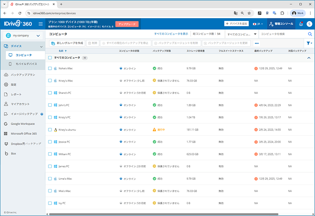Tick the checkbox next to William PC
This screenshot has height=216, width=315.
click(x=50, y=154)
